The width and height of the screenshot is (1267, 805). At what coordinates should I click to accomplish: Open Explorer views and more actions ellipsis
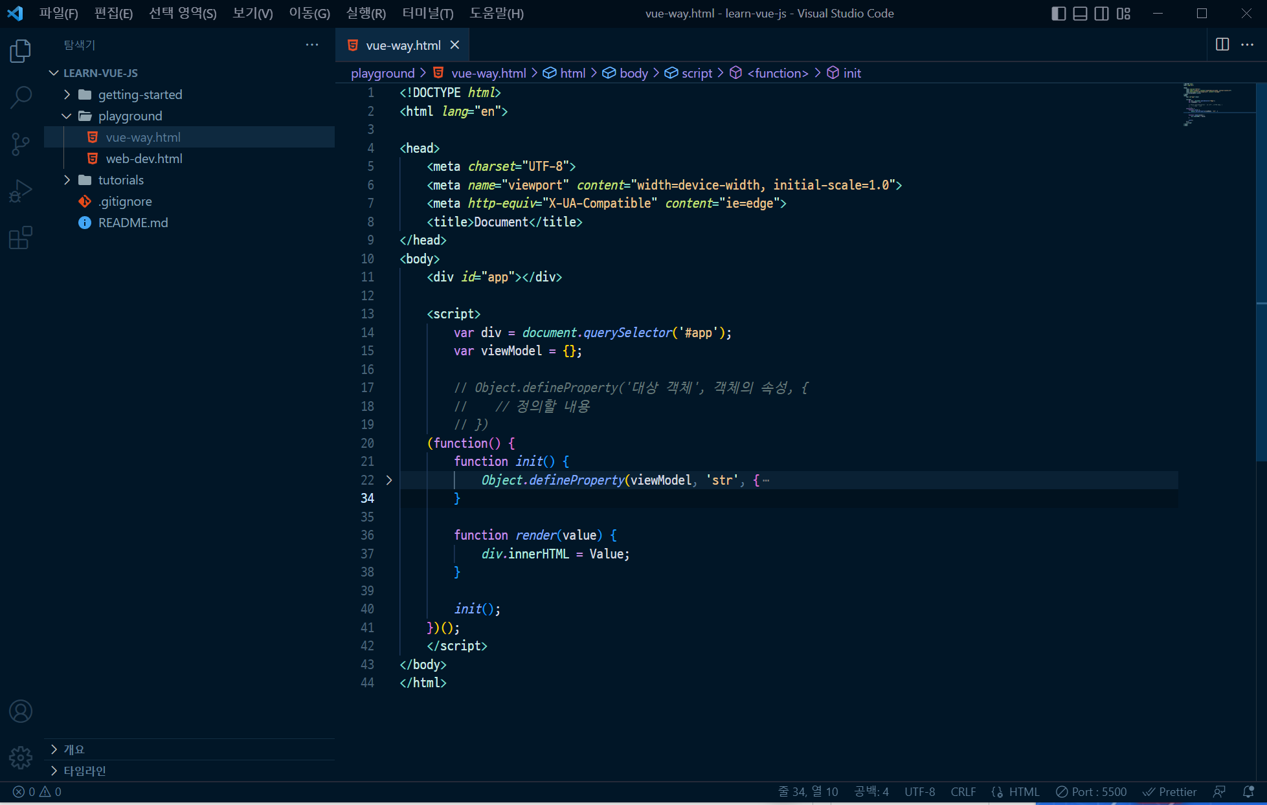click(x=312, y=45)
